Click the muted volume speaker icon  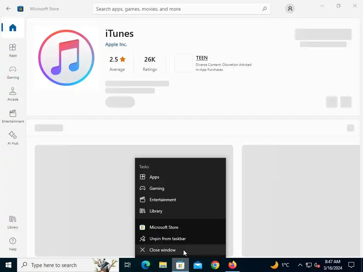(317, 265)
